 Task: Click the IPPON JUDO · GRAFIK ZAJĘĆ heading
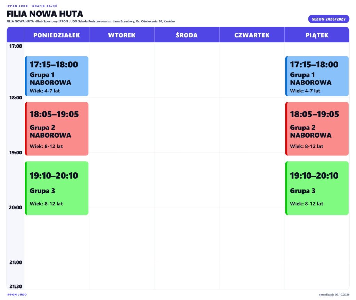[32, 6]
